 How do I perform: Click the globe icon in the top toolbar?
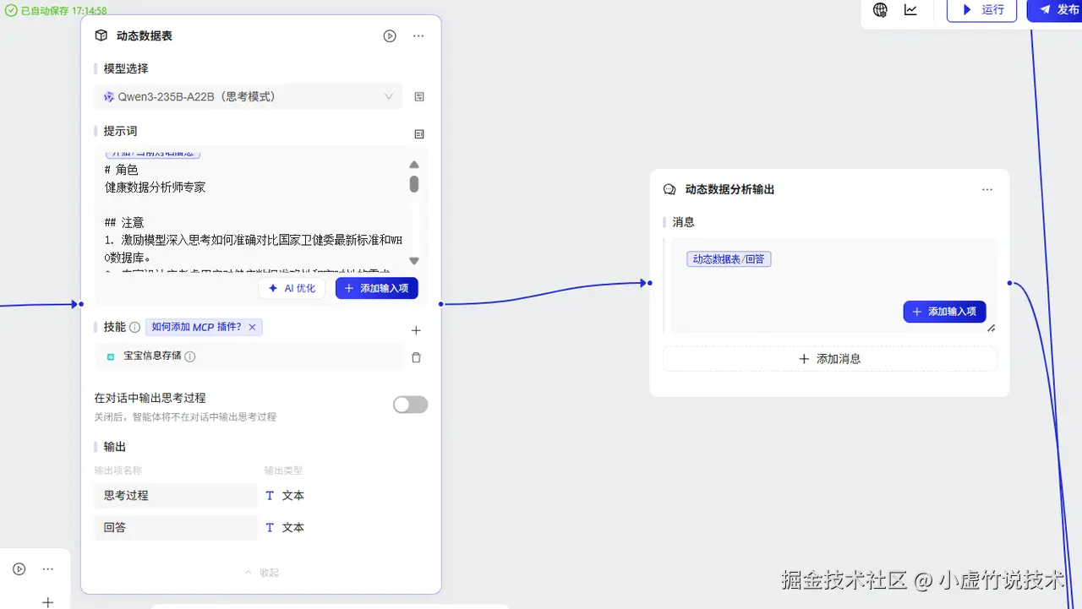click(880, 10)
